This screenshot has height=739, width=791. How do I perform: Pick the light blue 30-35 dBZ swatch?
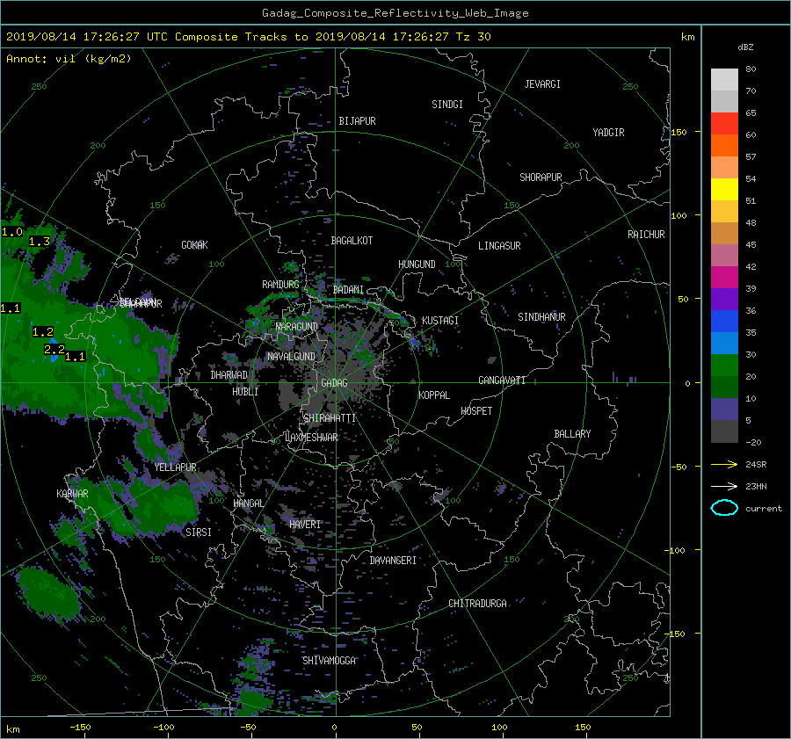point(724,343)
